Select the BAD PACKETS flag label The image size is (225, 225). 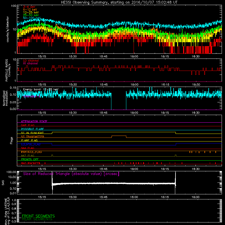coord(30,163)
